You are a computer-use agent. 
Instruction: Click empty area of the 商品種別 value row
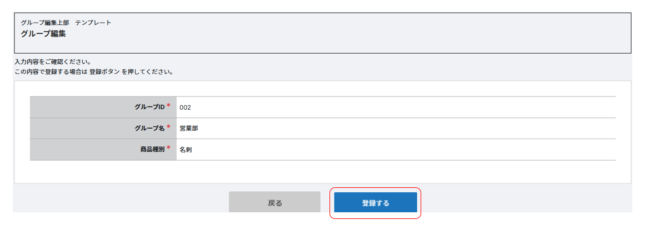(389, 150)
